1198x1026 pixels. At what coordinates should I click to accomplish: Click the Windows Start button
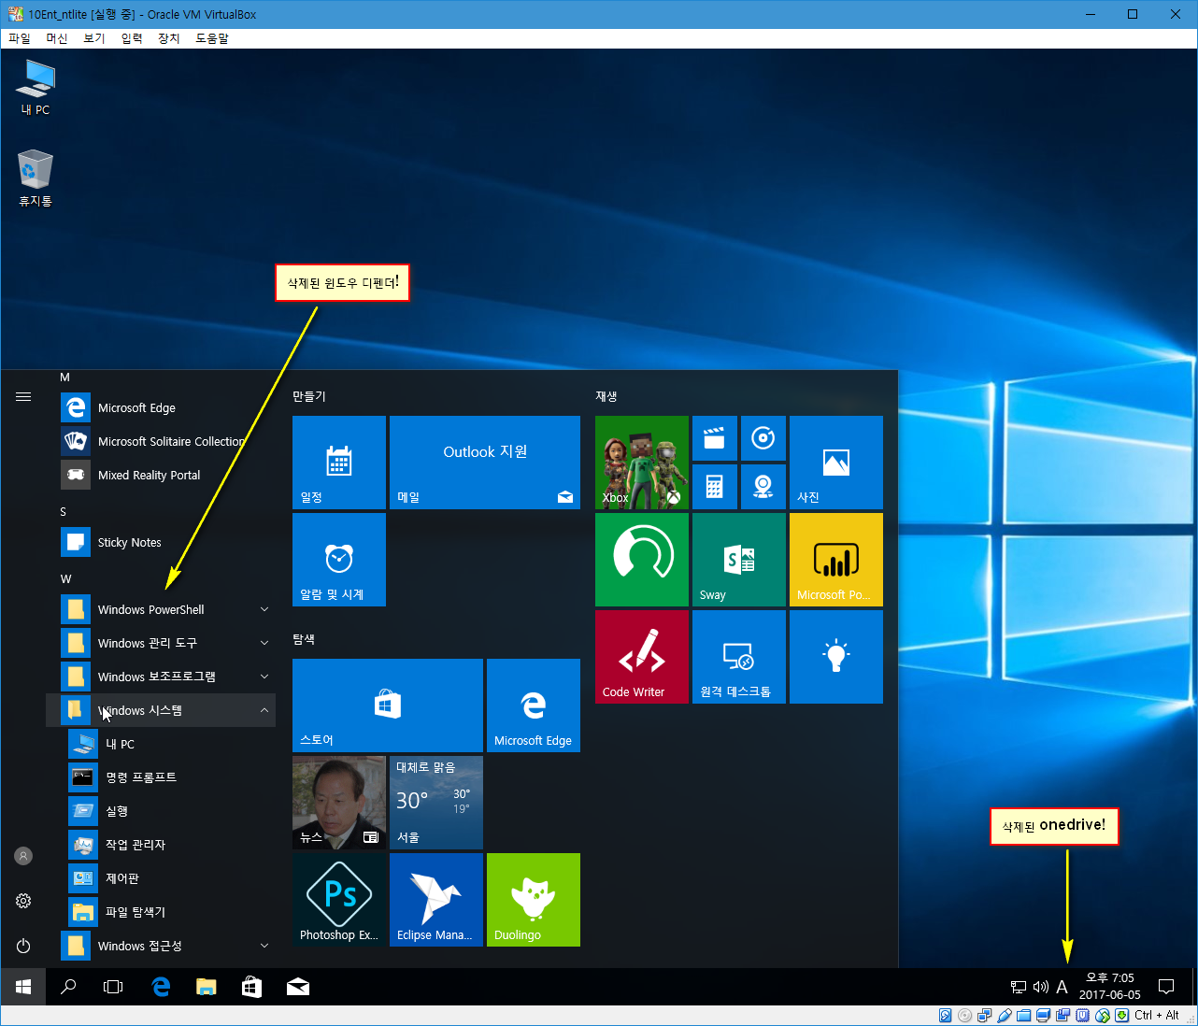coord(22,987)
